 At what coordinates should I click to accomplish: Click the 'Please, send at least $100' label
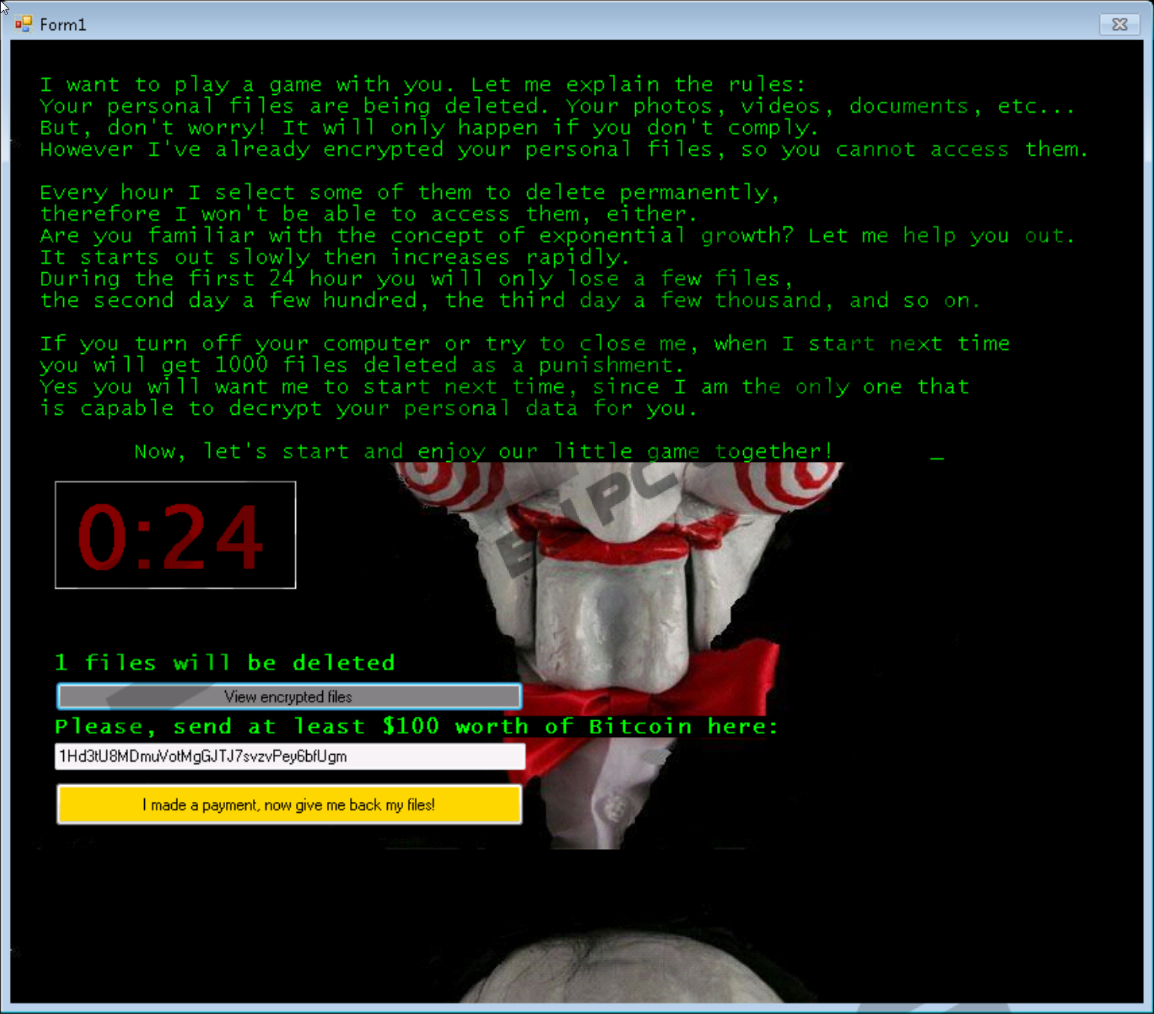pos(416,726)
